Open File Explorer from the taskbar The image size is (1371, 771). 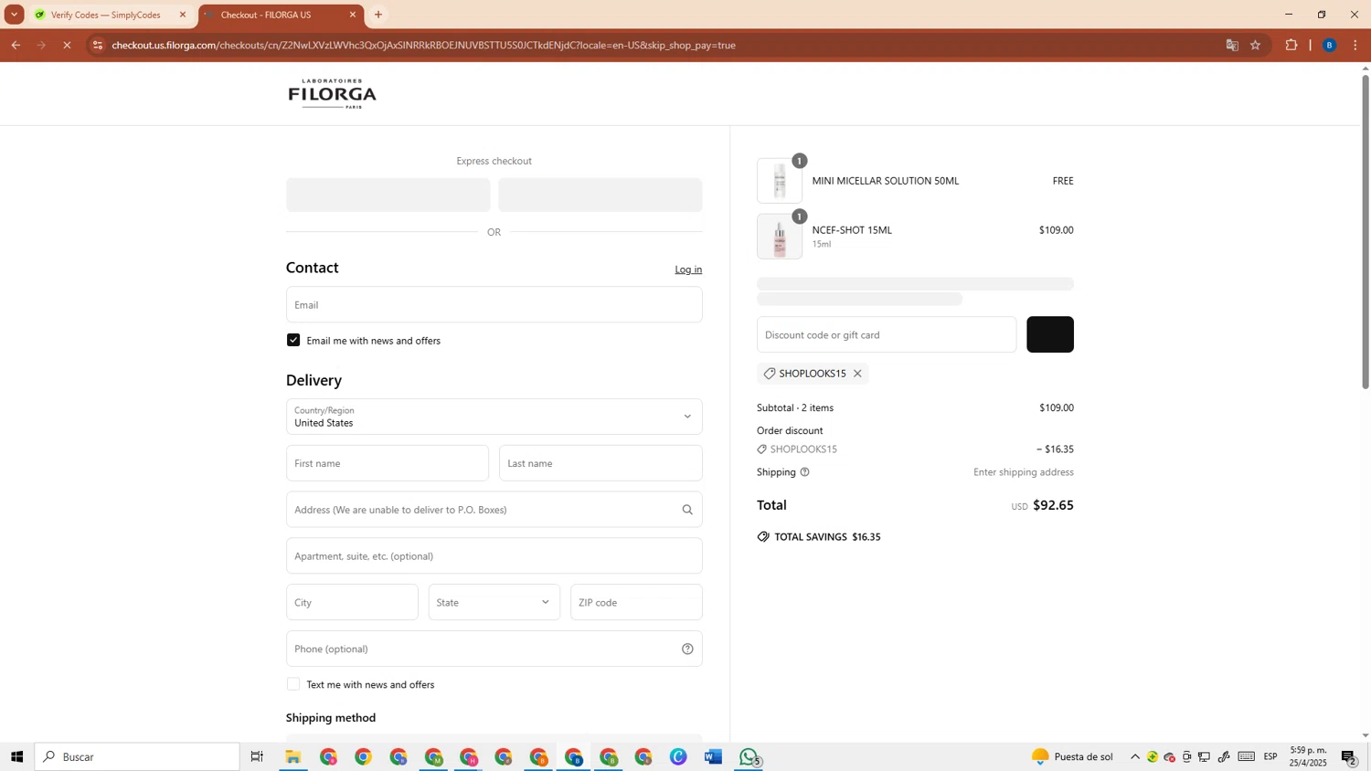click(293, 756)
